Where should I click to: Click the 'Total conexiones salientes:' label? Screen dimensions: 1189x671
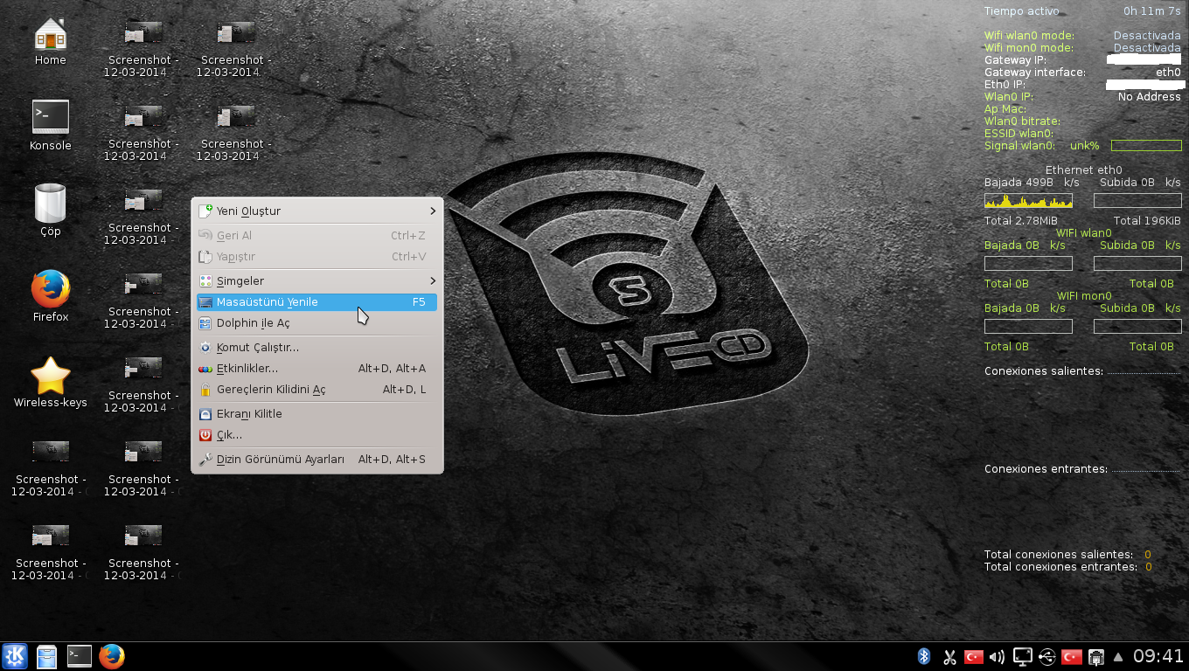[1059, 555]
